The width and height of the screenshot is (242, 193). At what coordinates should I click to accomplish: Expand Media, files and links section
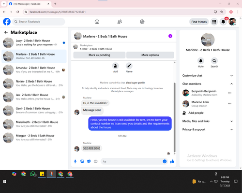208,121
